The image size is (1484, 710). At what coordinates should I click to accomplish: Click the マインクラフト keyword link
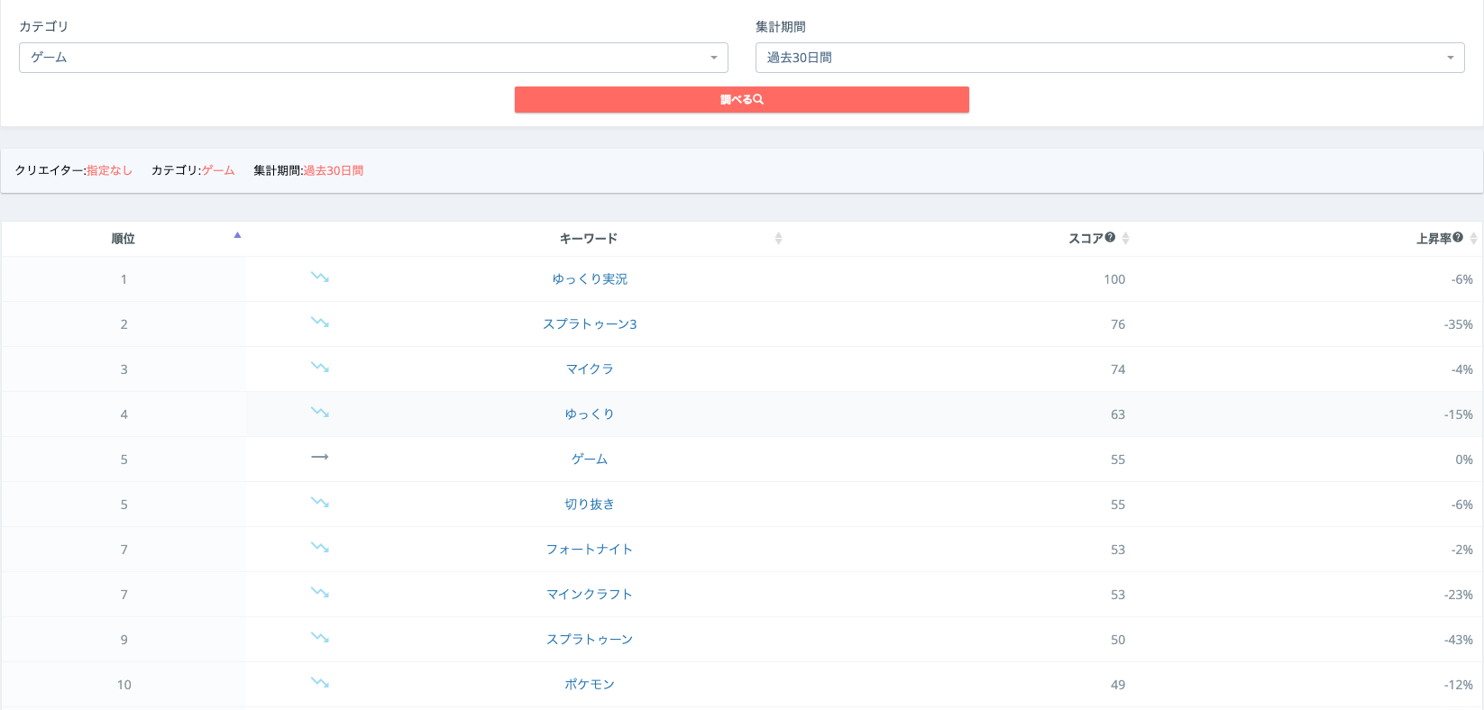pyautogui.click(x=590, y=595)
